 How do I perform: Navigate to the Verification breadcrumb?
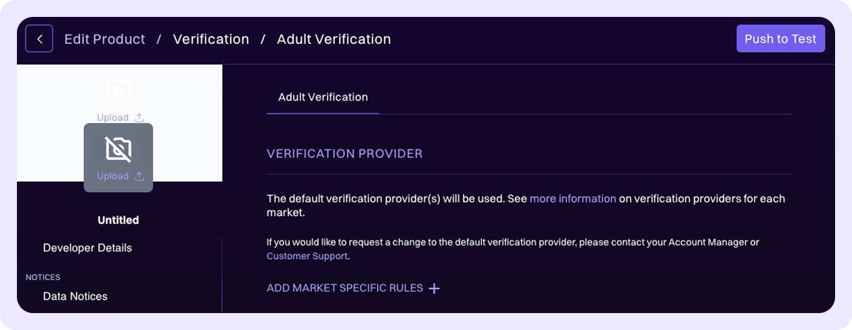click(x=210, y=39)
